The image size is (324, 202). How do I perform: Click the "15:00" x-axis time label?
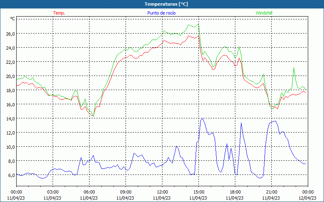198,192
